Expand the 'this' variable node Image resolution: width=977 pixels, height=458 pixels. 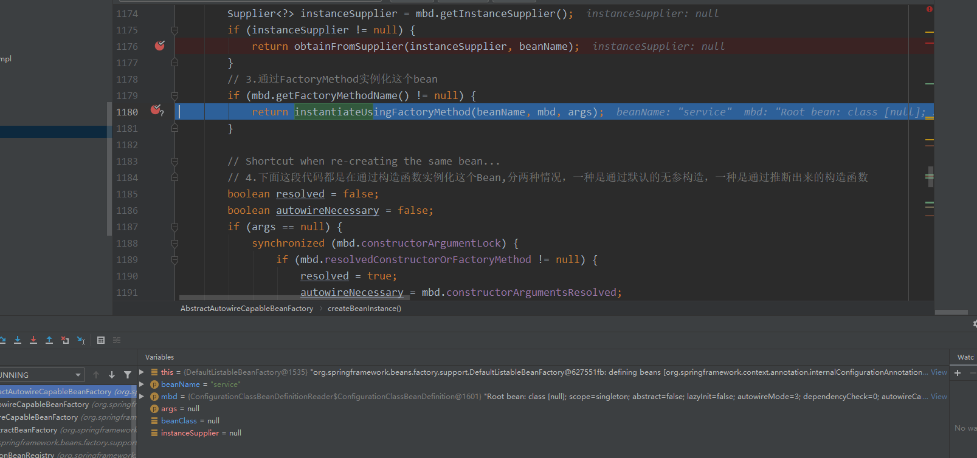(x=142, y=372)
